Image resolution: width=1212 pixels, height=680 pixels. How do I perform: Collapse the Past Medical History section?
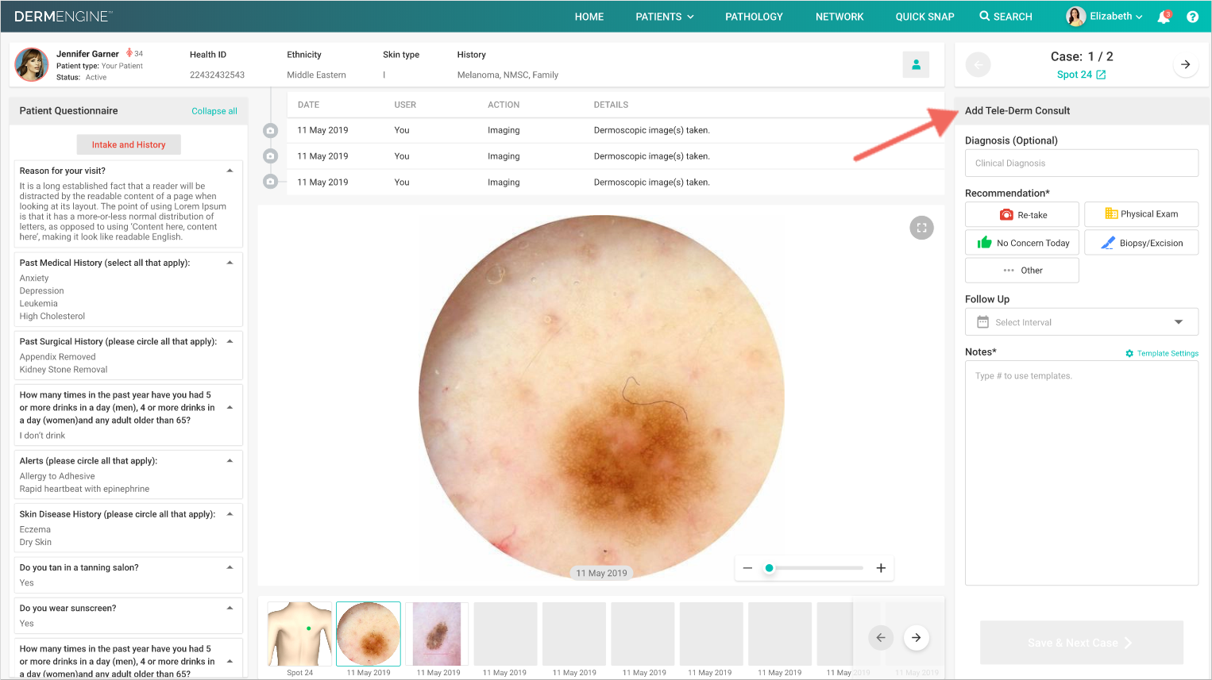point(230,263)
